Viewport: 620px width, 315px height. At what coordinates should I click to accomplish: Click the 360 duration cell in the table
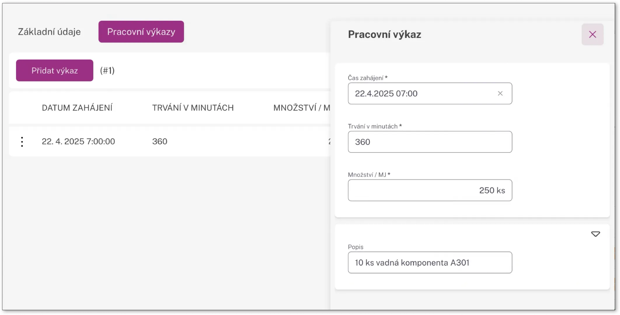click(160, 141)
